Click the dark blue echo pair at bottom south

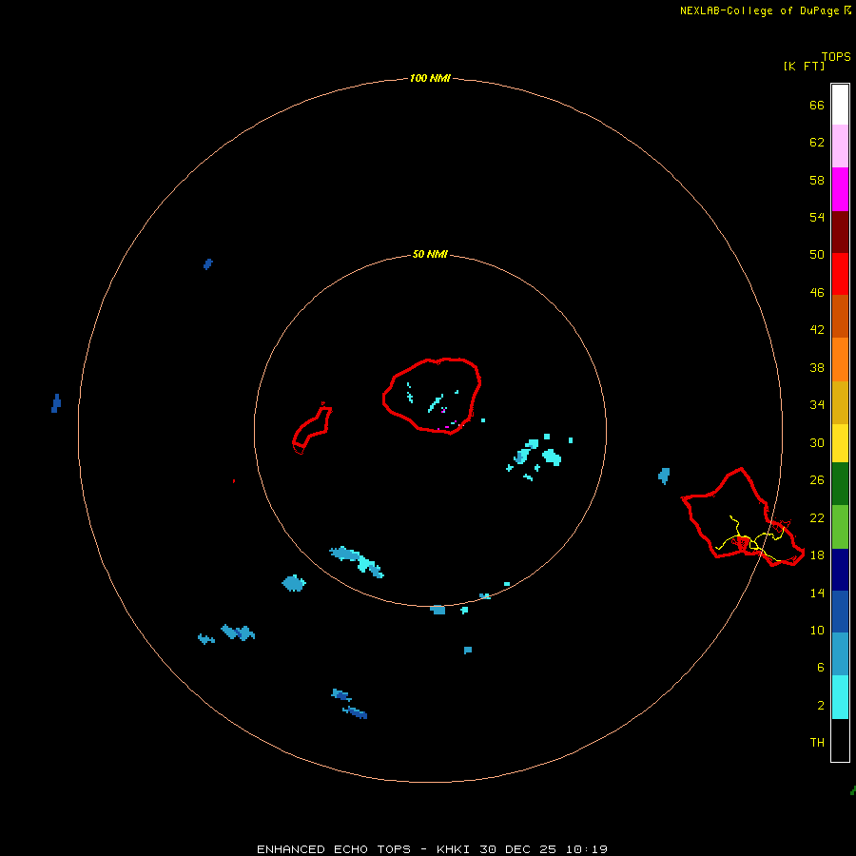tap(349, 704)
